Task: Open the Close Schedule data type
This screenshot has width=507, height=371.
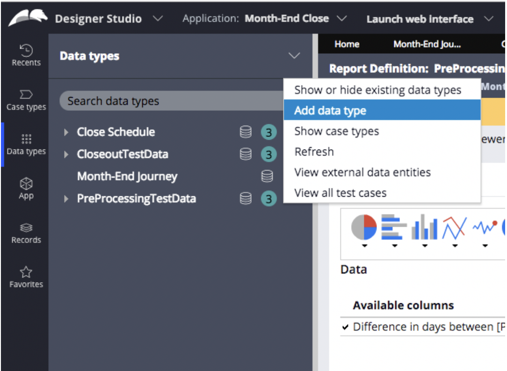Action: [x=116, y=132]
